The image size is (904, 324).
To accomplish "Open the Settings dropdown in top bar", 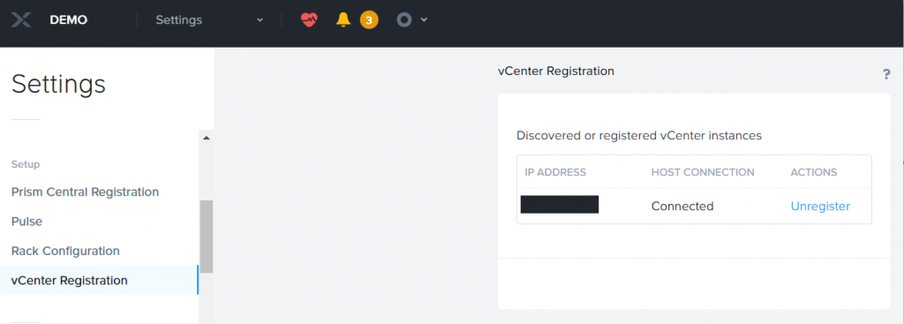I will (x=209, y=20).
